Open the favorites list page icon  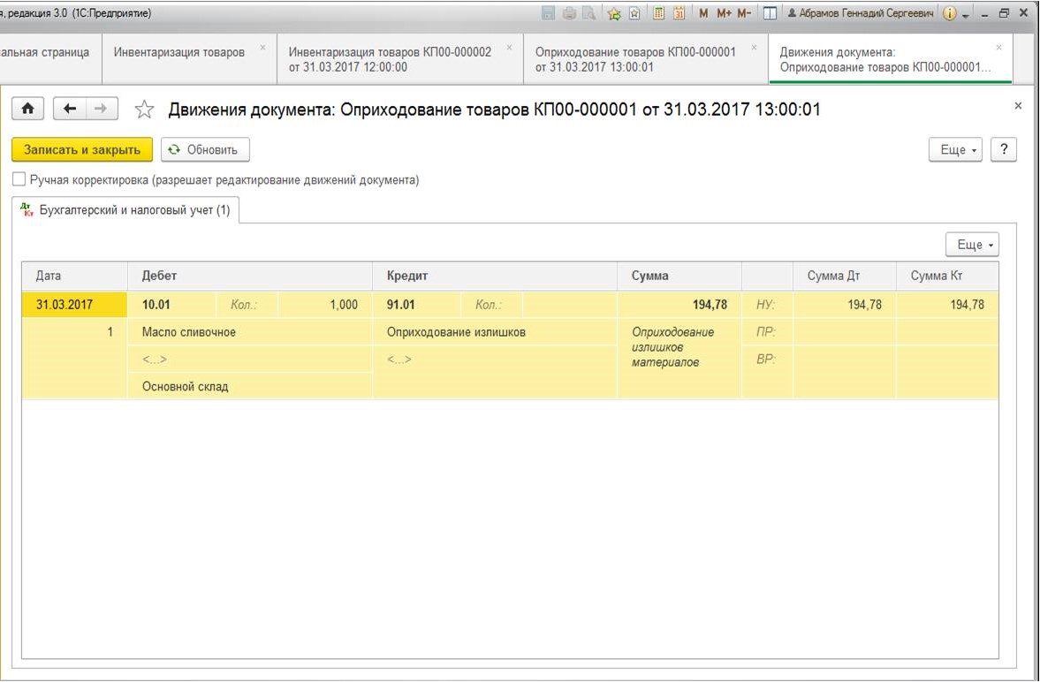(x=634, y=13)
